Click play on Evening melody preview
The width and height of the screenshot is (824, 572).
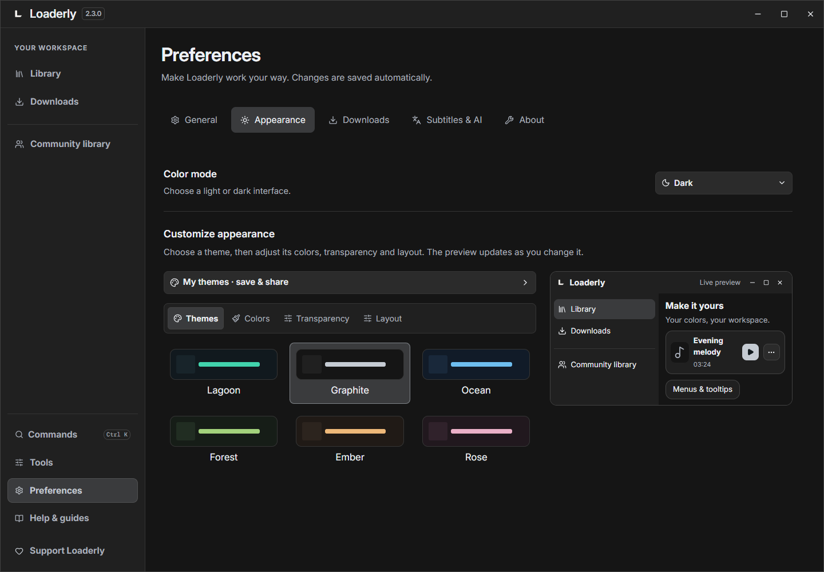click(x=750, y=352)
